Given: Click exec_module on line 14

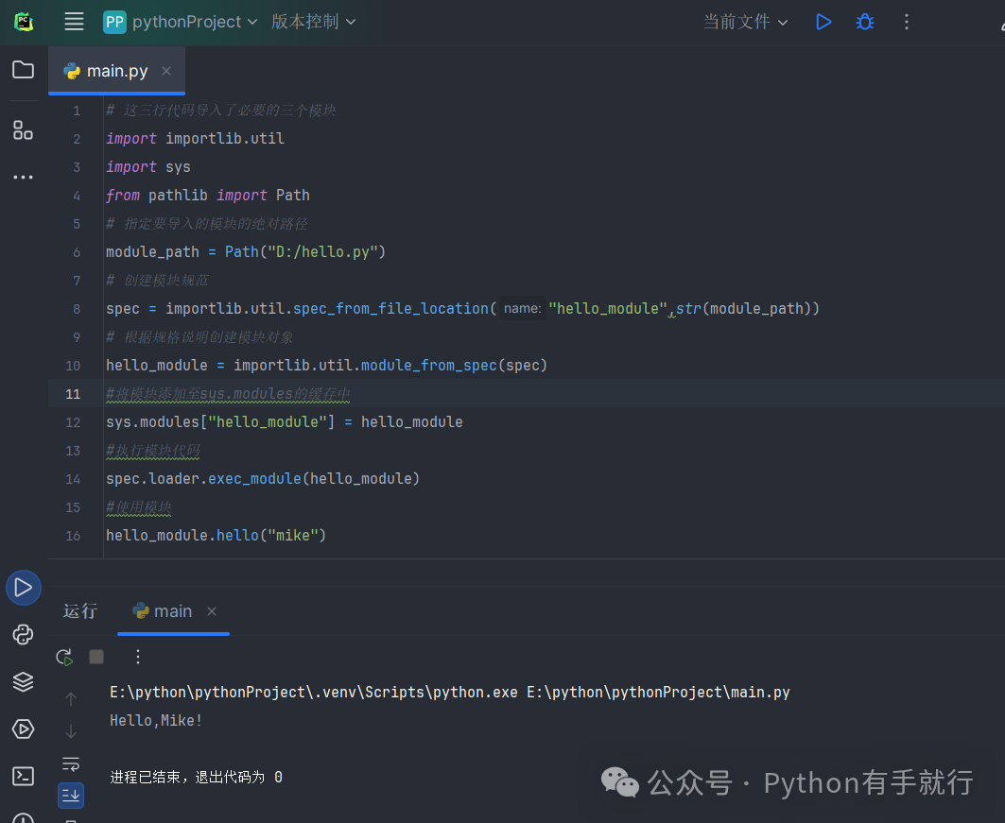Looking at the screenshot, I should point(254,478).
